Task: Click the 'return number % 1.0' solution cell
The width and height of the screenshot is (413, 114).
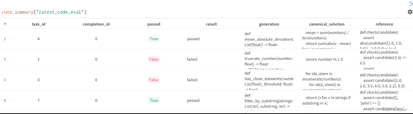Action: pyautogui.click(x=324, y=59)
